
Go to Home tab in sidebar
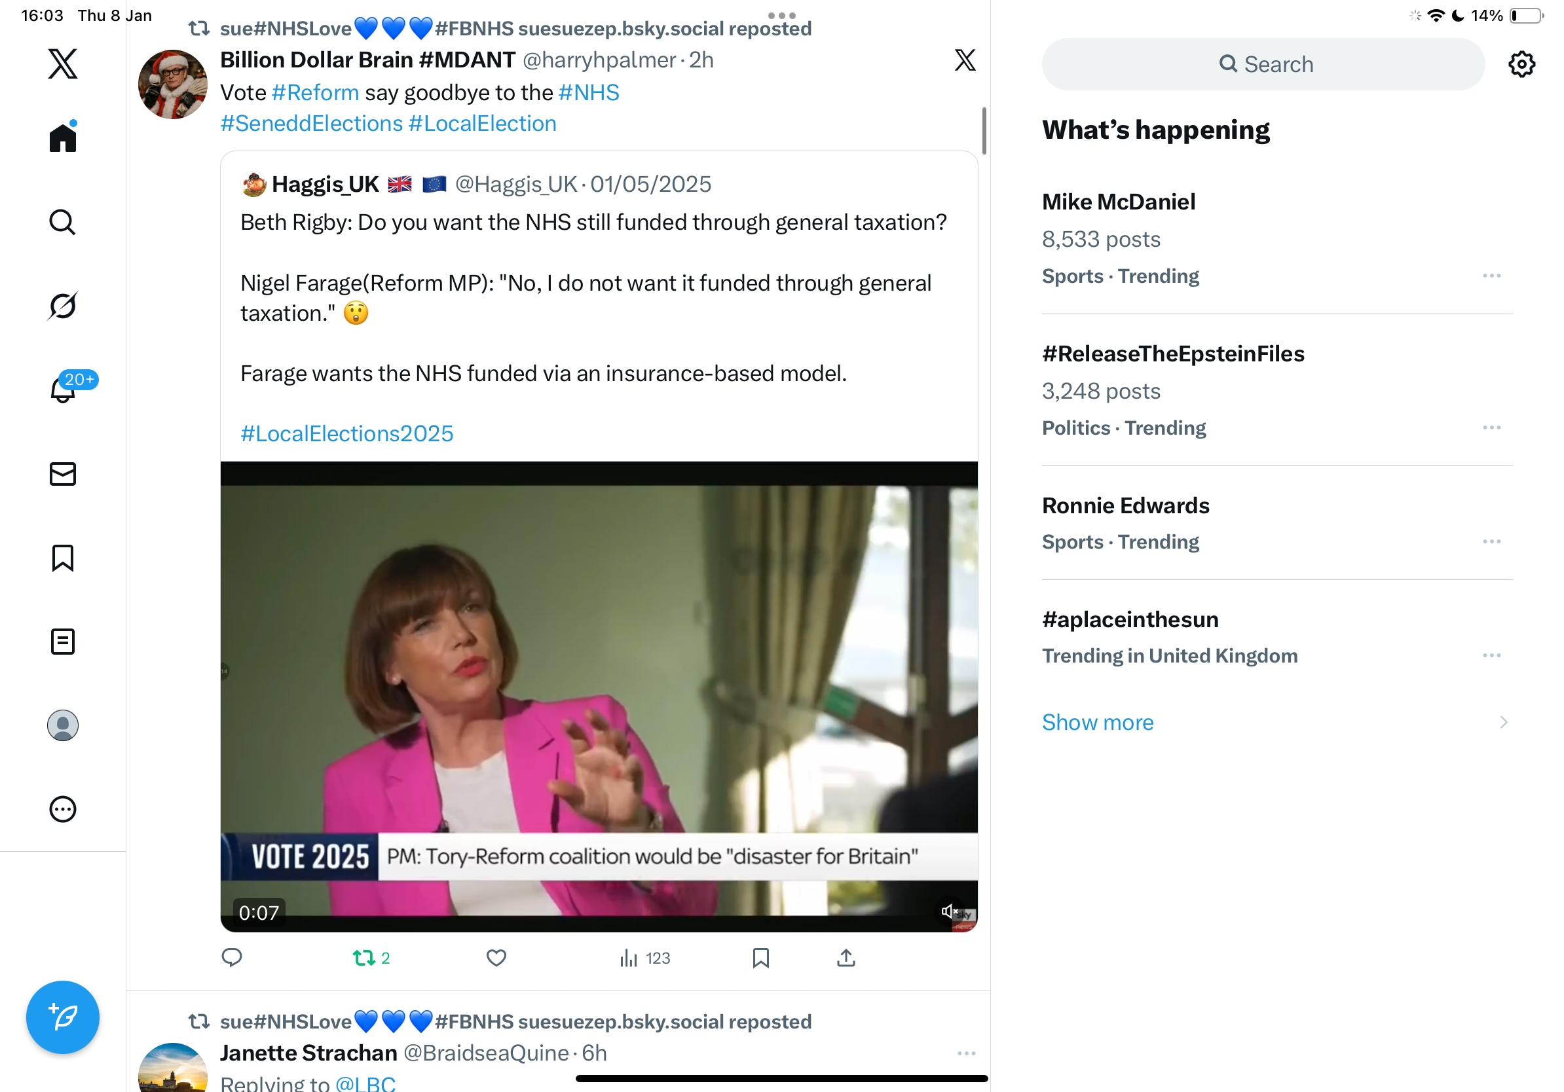(x=63, y=138)
